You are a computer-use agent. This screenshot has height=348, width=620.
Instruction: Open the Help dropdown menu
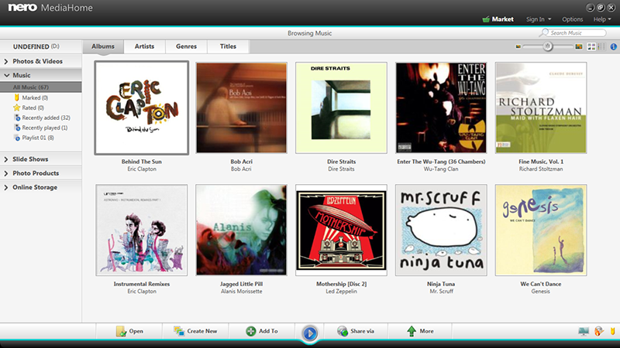pos(602,19)
